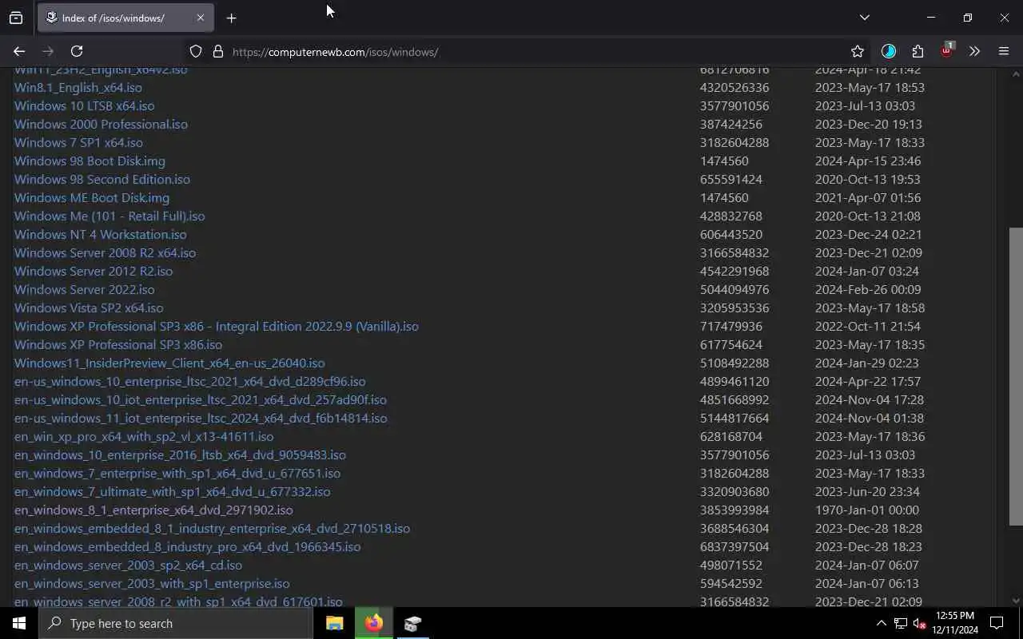Screen dimensions: 1023x639
Task: Close the Index of /isos/windows/ tab
Action: [x=200, y=18]
